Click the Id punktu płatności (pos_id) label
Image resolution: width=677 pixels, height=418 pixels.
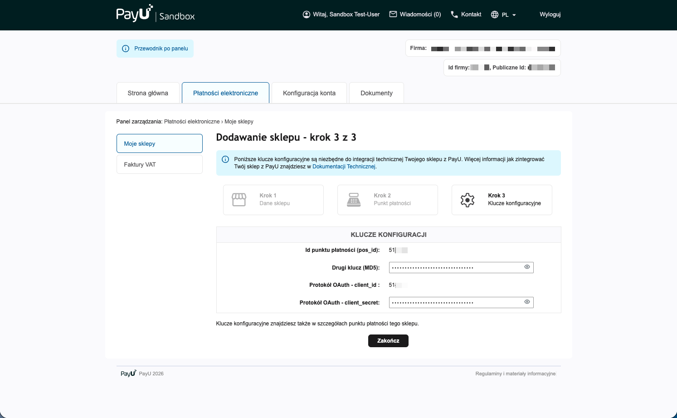(342, 250)
